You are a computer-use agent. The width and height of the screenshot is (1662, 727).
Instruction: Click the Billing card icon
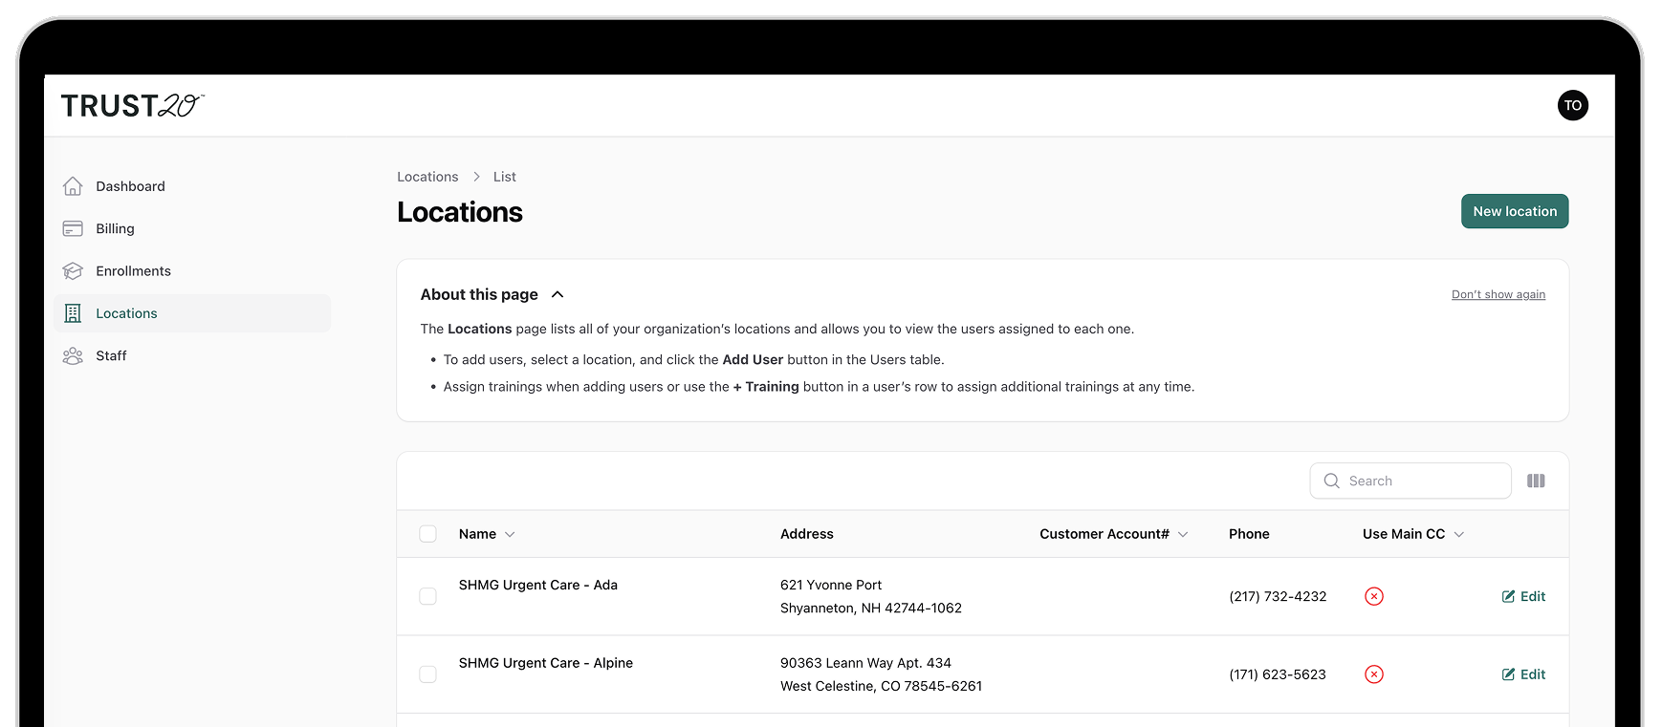tap(73, 228)
